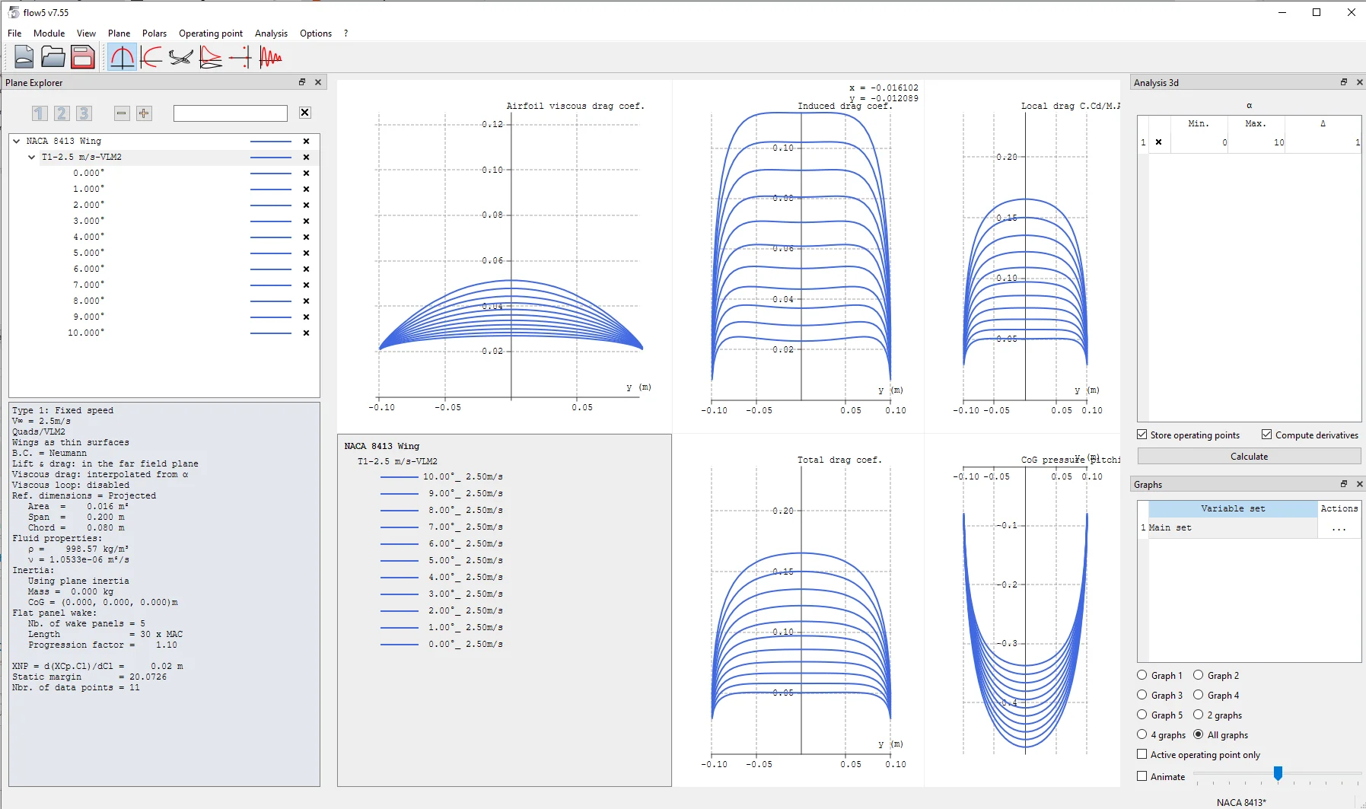
Task: Select the Graph 1 radio button
Action: (1160, 675)
